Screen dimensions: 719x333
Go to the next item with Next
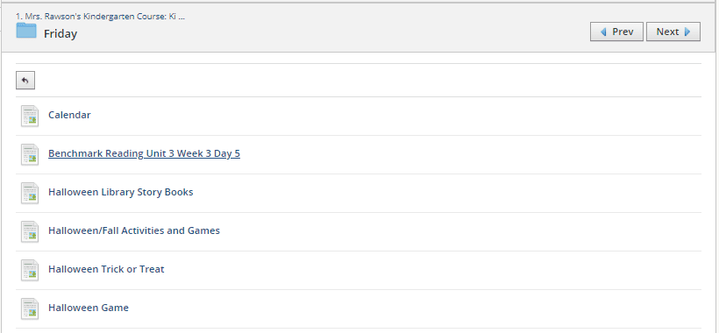(x=673, y=32)
